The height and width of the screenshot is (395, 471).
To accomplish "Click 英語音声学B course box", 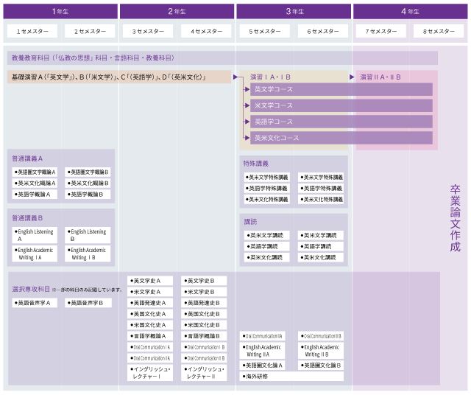I will click(88, 303).
